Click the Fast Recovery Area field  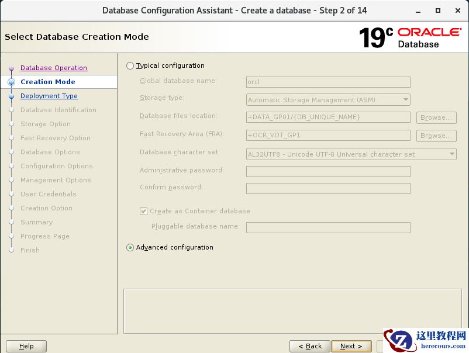[328, 135]
